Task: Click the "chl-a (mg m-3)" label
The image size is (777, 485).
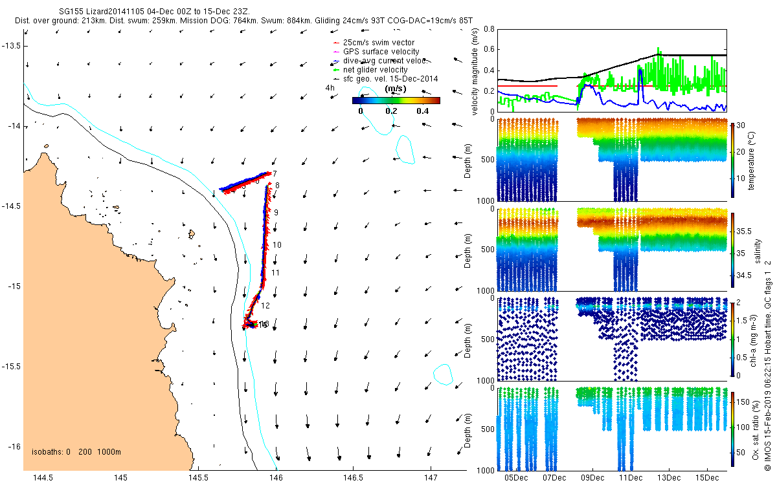Action: click(754, 339)
